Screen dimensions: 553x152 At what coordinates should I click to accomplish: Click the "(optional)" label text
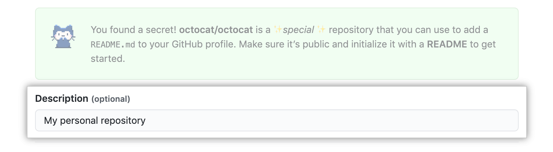pos(111,99)
